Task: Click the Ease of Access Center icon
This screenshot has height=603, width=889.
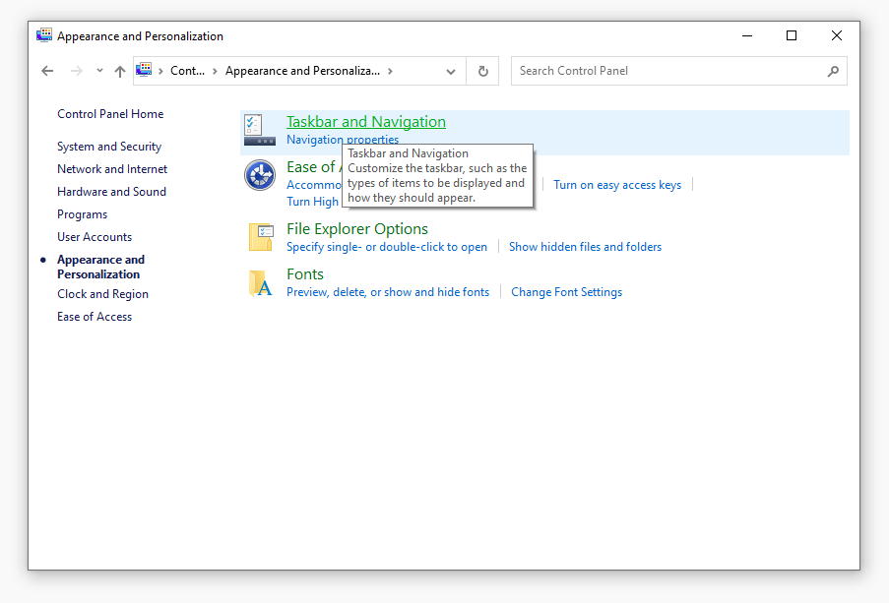Action: click(260, 175)
